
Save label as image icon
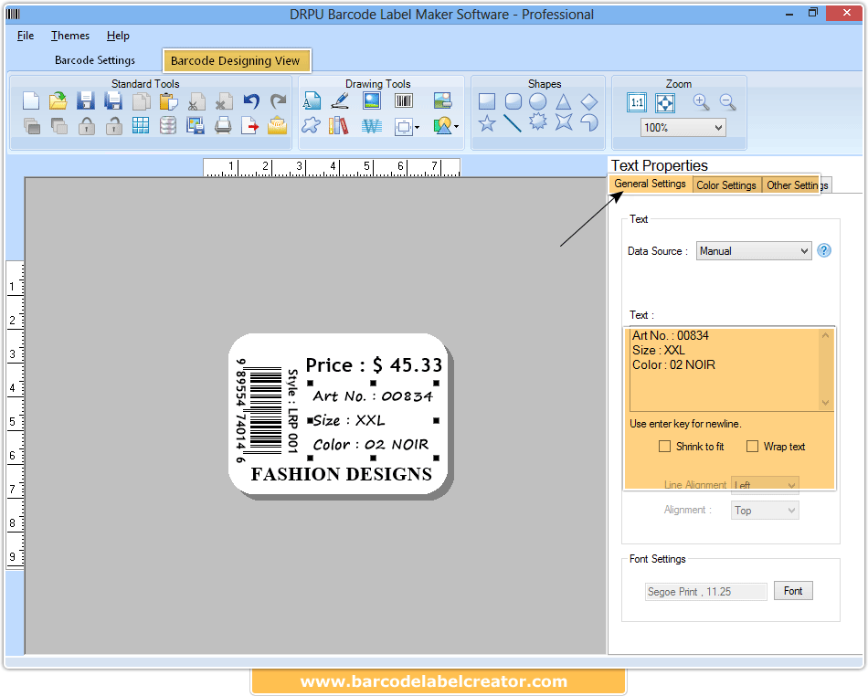[x=195, y=125]
